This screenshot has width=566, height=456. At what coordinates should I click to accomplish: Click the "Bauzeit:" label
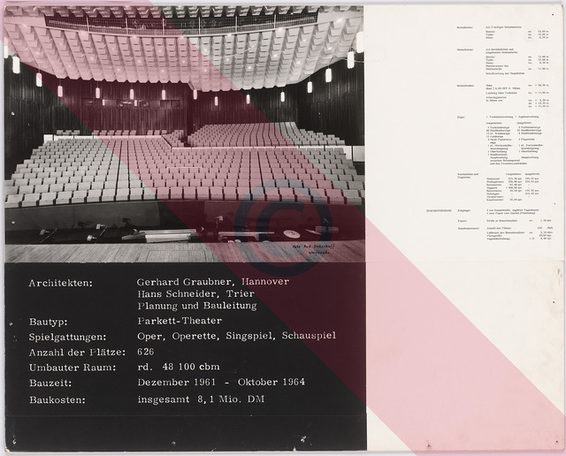50,384
